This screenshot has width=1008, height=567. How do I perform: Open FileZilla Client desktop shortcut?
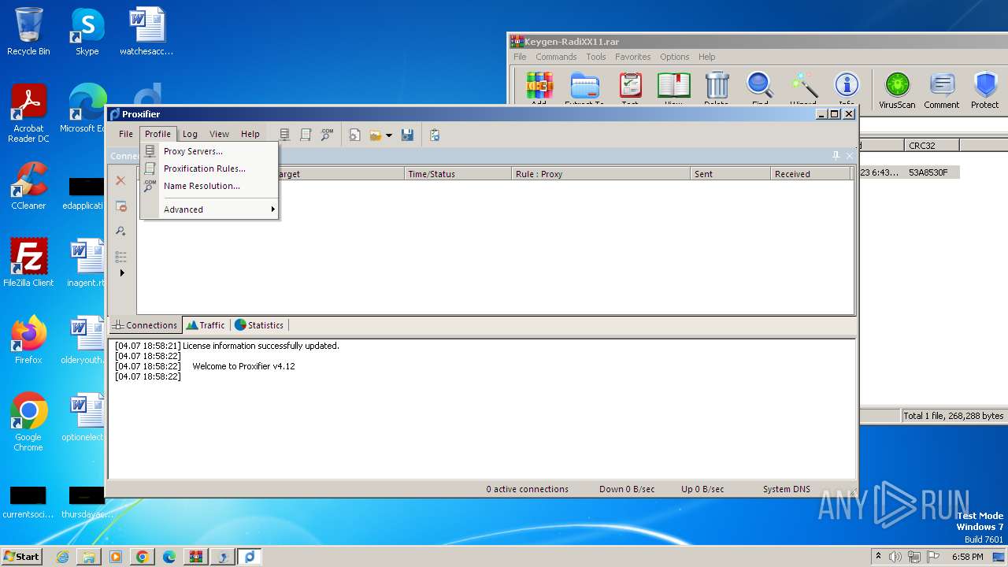tap(28, 263)
